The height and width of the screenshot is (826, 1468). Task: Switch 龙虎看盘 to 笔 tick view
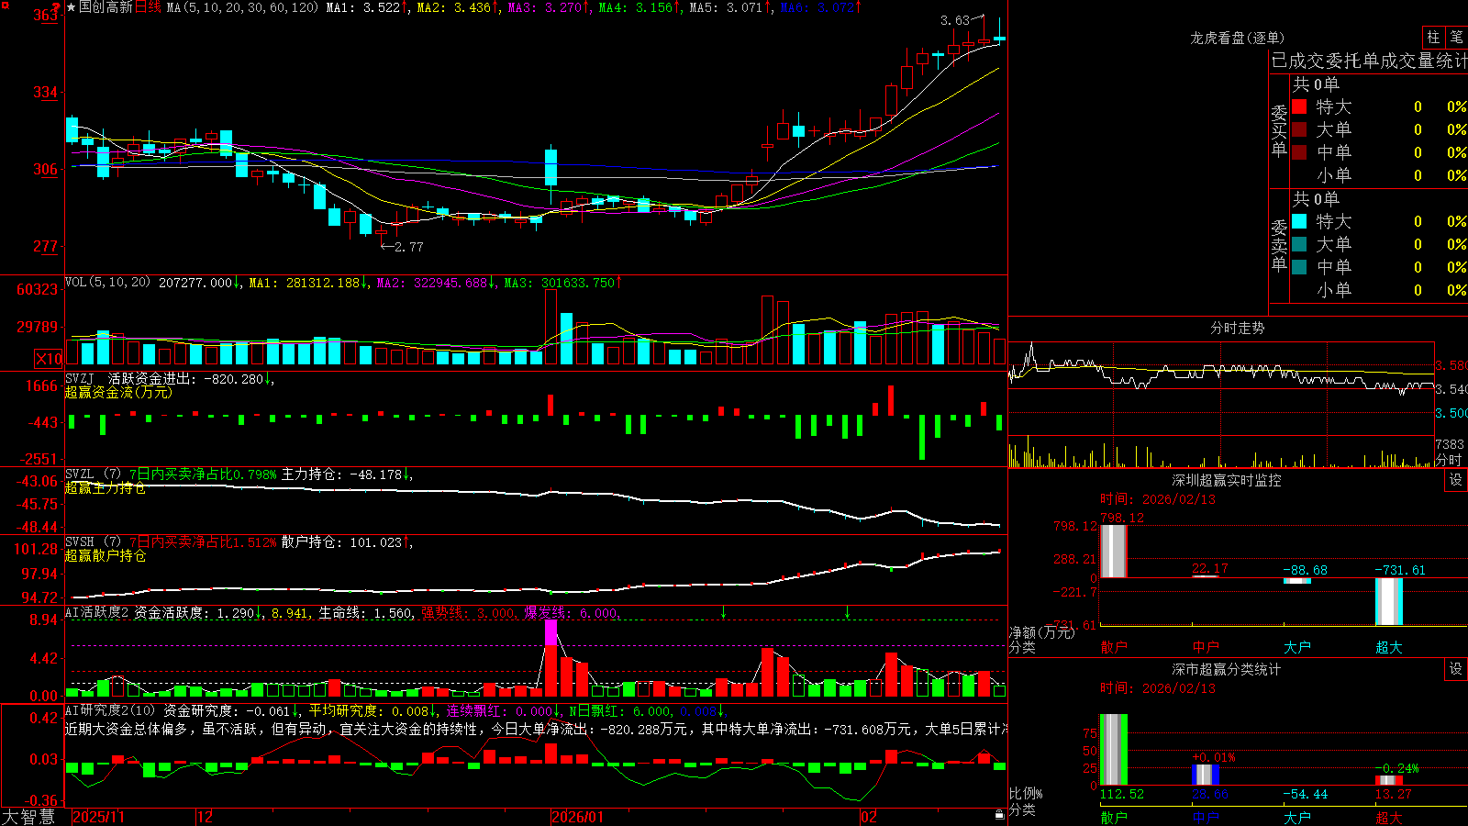pos(1456,38)
